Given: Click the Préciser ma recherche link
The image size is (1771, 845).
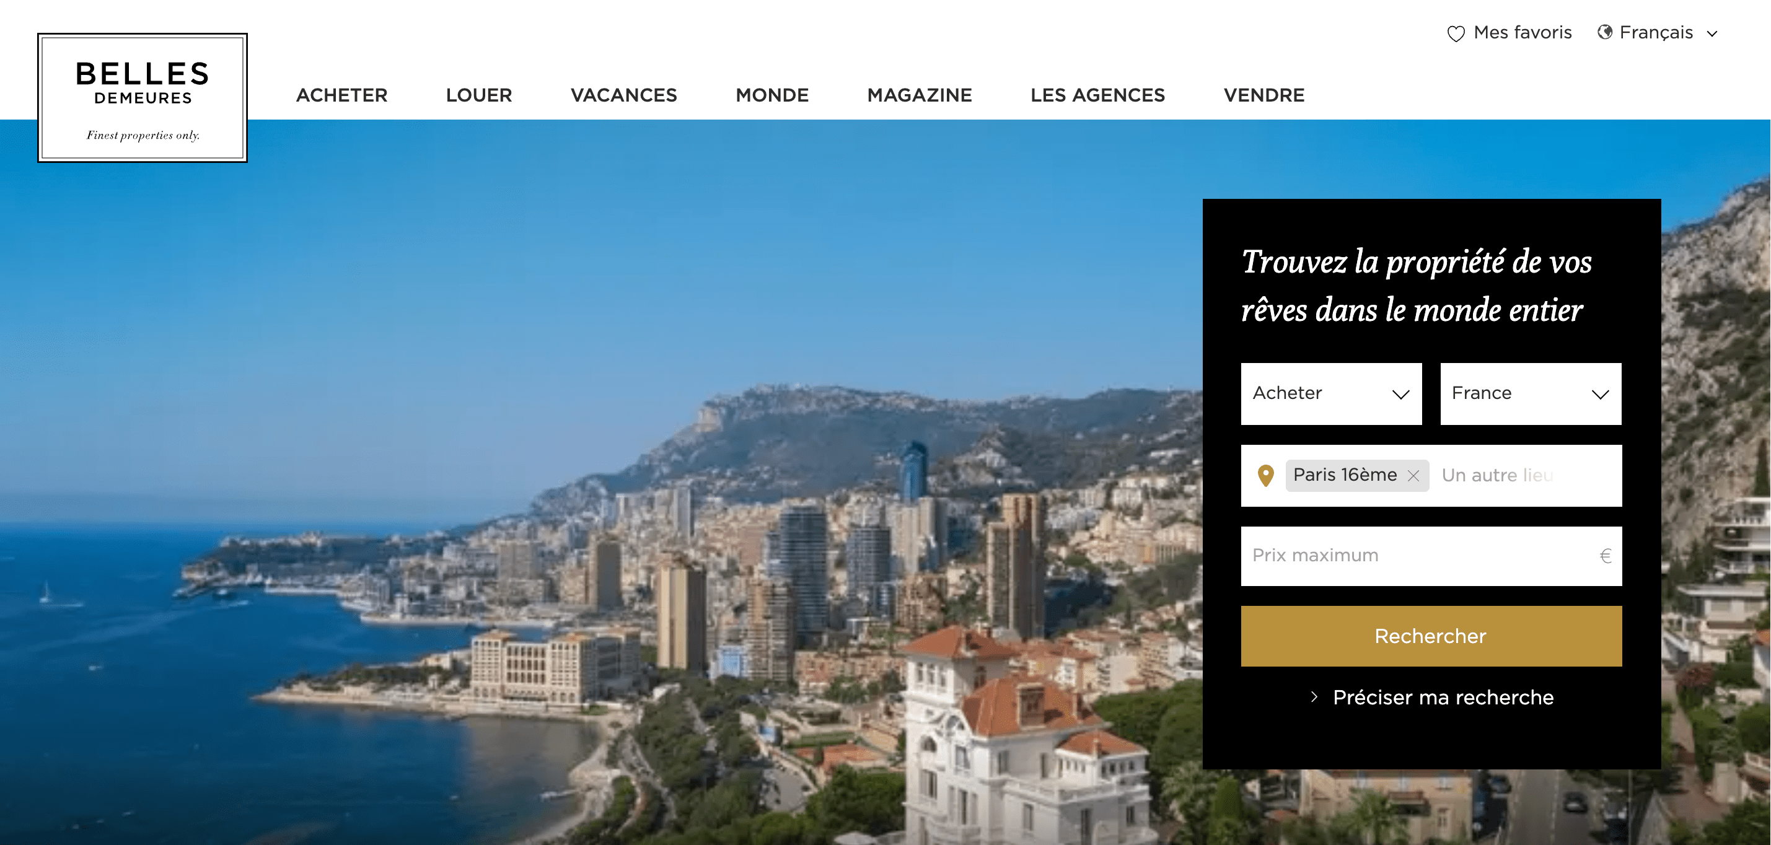Looking at the screenshot, I should tap(1443, 697).
